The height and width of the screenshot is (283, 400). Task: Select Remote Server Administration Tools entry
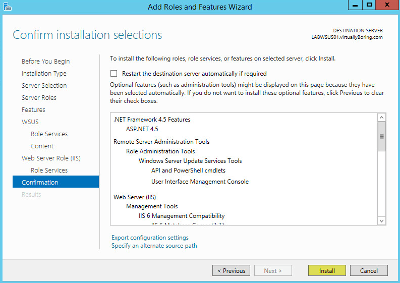(x=161, y=142)
